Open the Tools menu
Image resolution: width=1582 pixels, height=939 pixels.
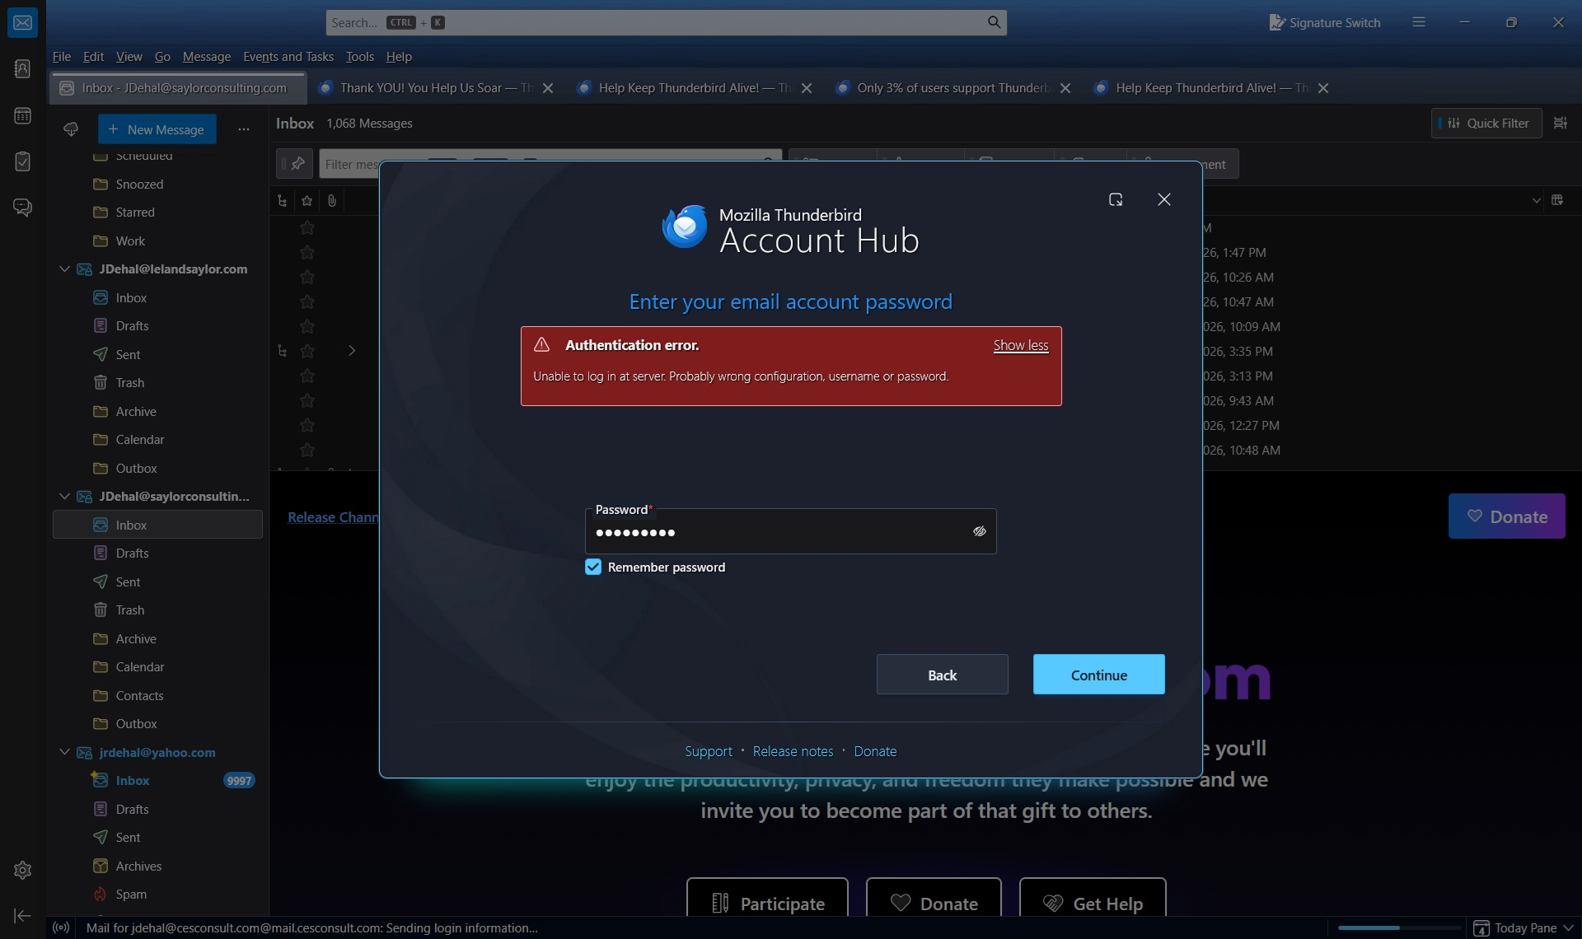tap(359, 57)
